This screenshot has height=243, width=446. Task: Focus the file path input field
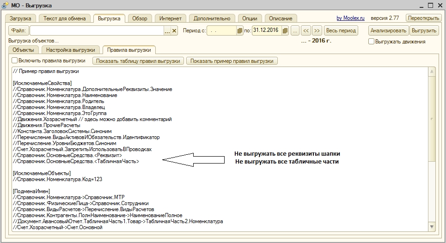(97, 30)
